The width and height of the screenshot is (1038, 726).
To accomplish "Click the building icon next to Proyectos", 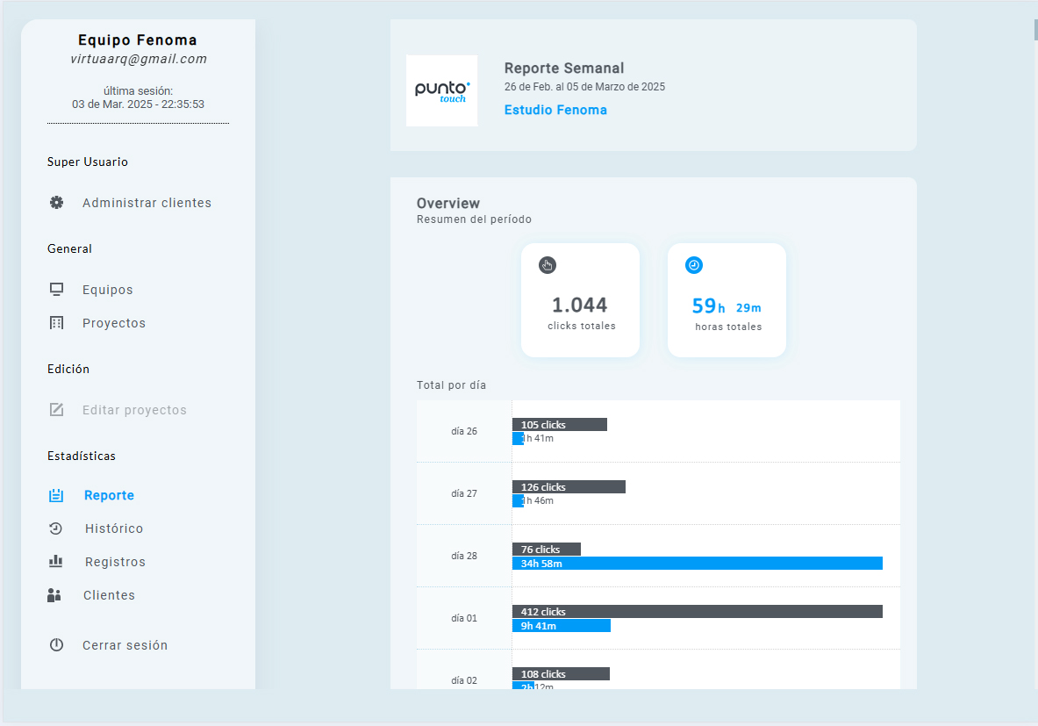I will [x=57, y=323].
